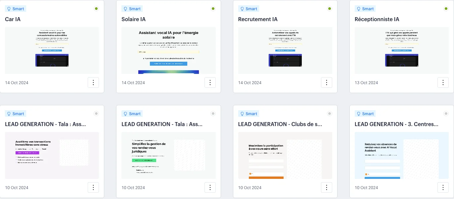Click the 10 Oct 2024 date on Clubs de s... card

[x=250, y=187]
